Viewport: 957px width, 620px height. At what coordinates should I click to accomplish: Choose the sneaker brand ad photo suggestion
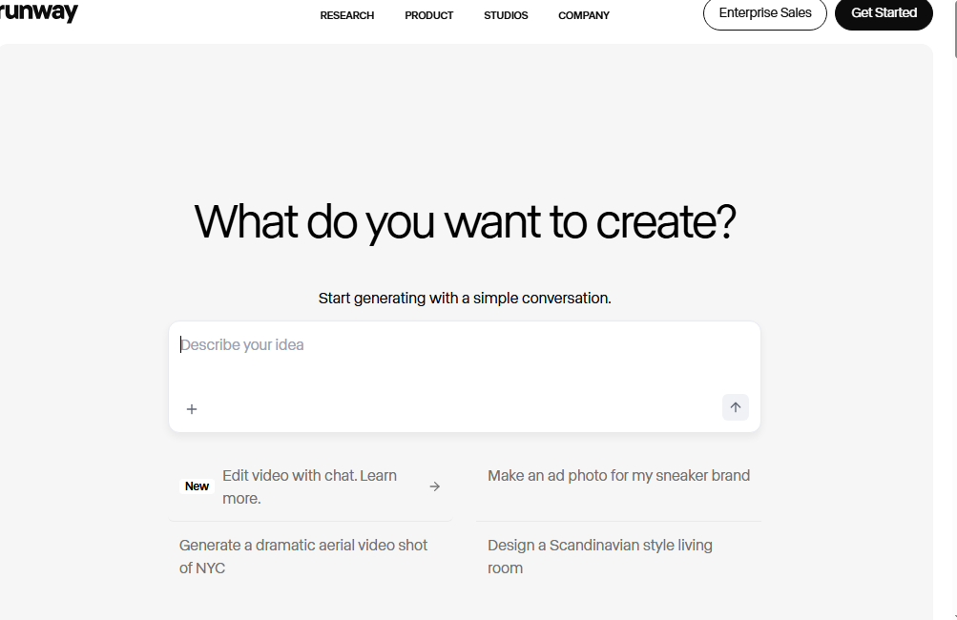[618, 476]
